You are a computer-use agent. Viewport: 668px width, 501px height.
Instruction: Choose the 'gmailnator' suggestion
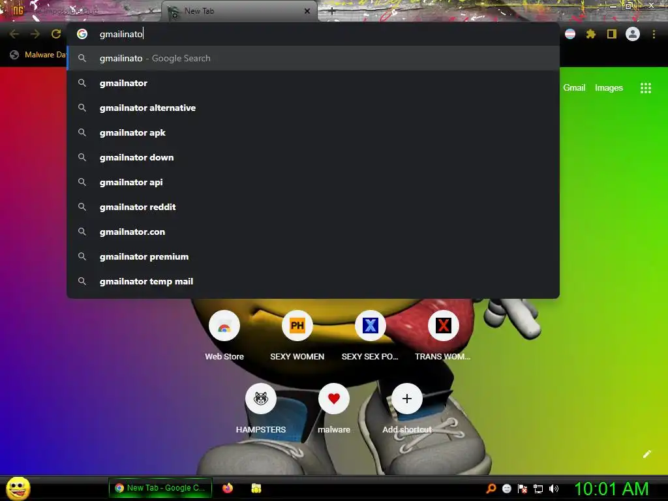tap(312, 83)
